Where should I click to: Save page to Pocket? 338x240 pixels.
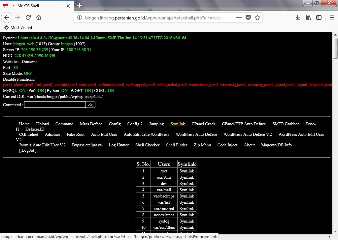pos(248,17)
